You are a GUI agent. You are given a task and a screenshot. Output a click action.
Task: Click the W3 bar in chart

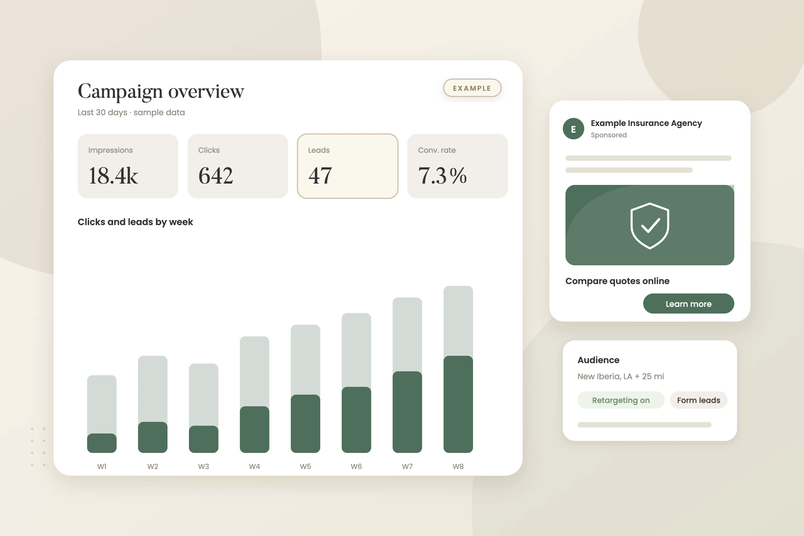204,408
